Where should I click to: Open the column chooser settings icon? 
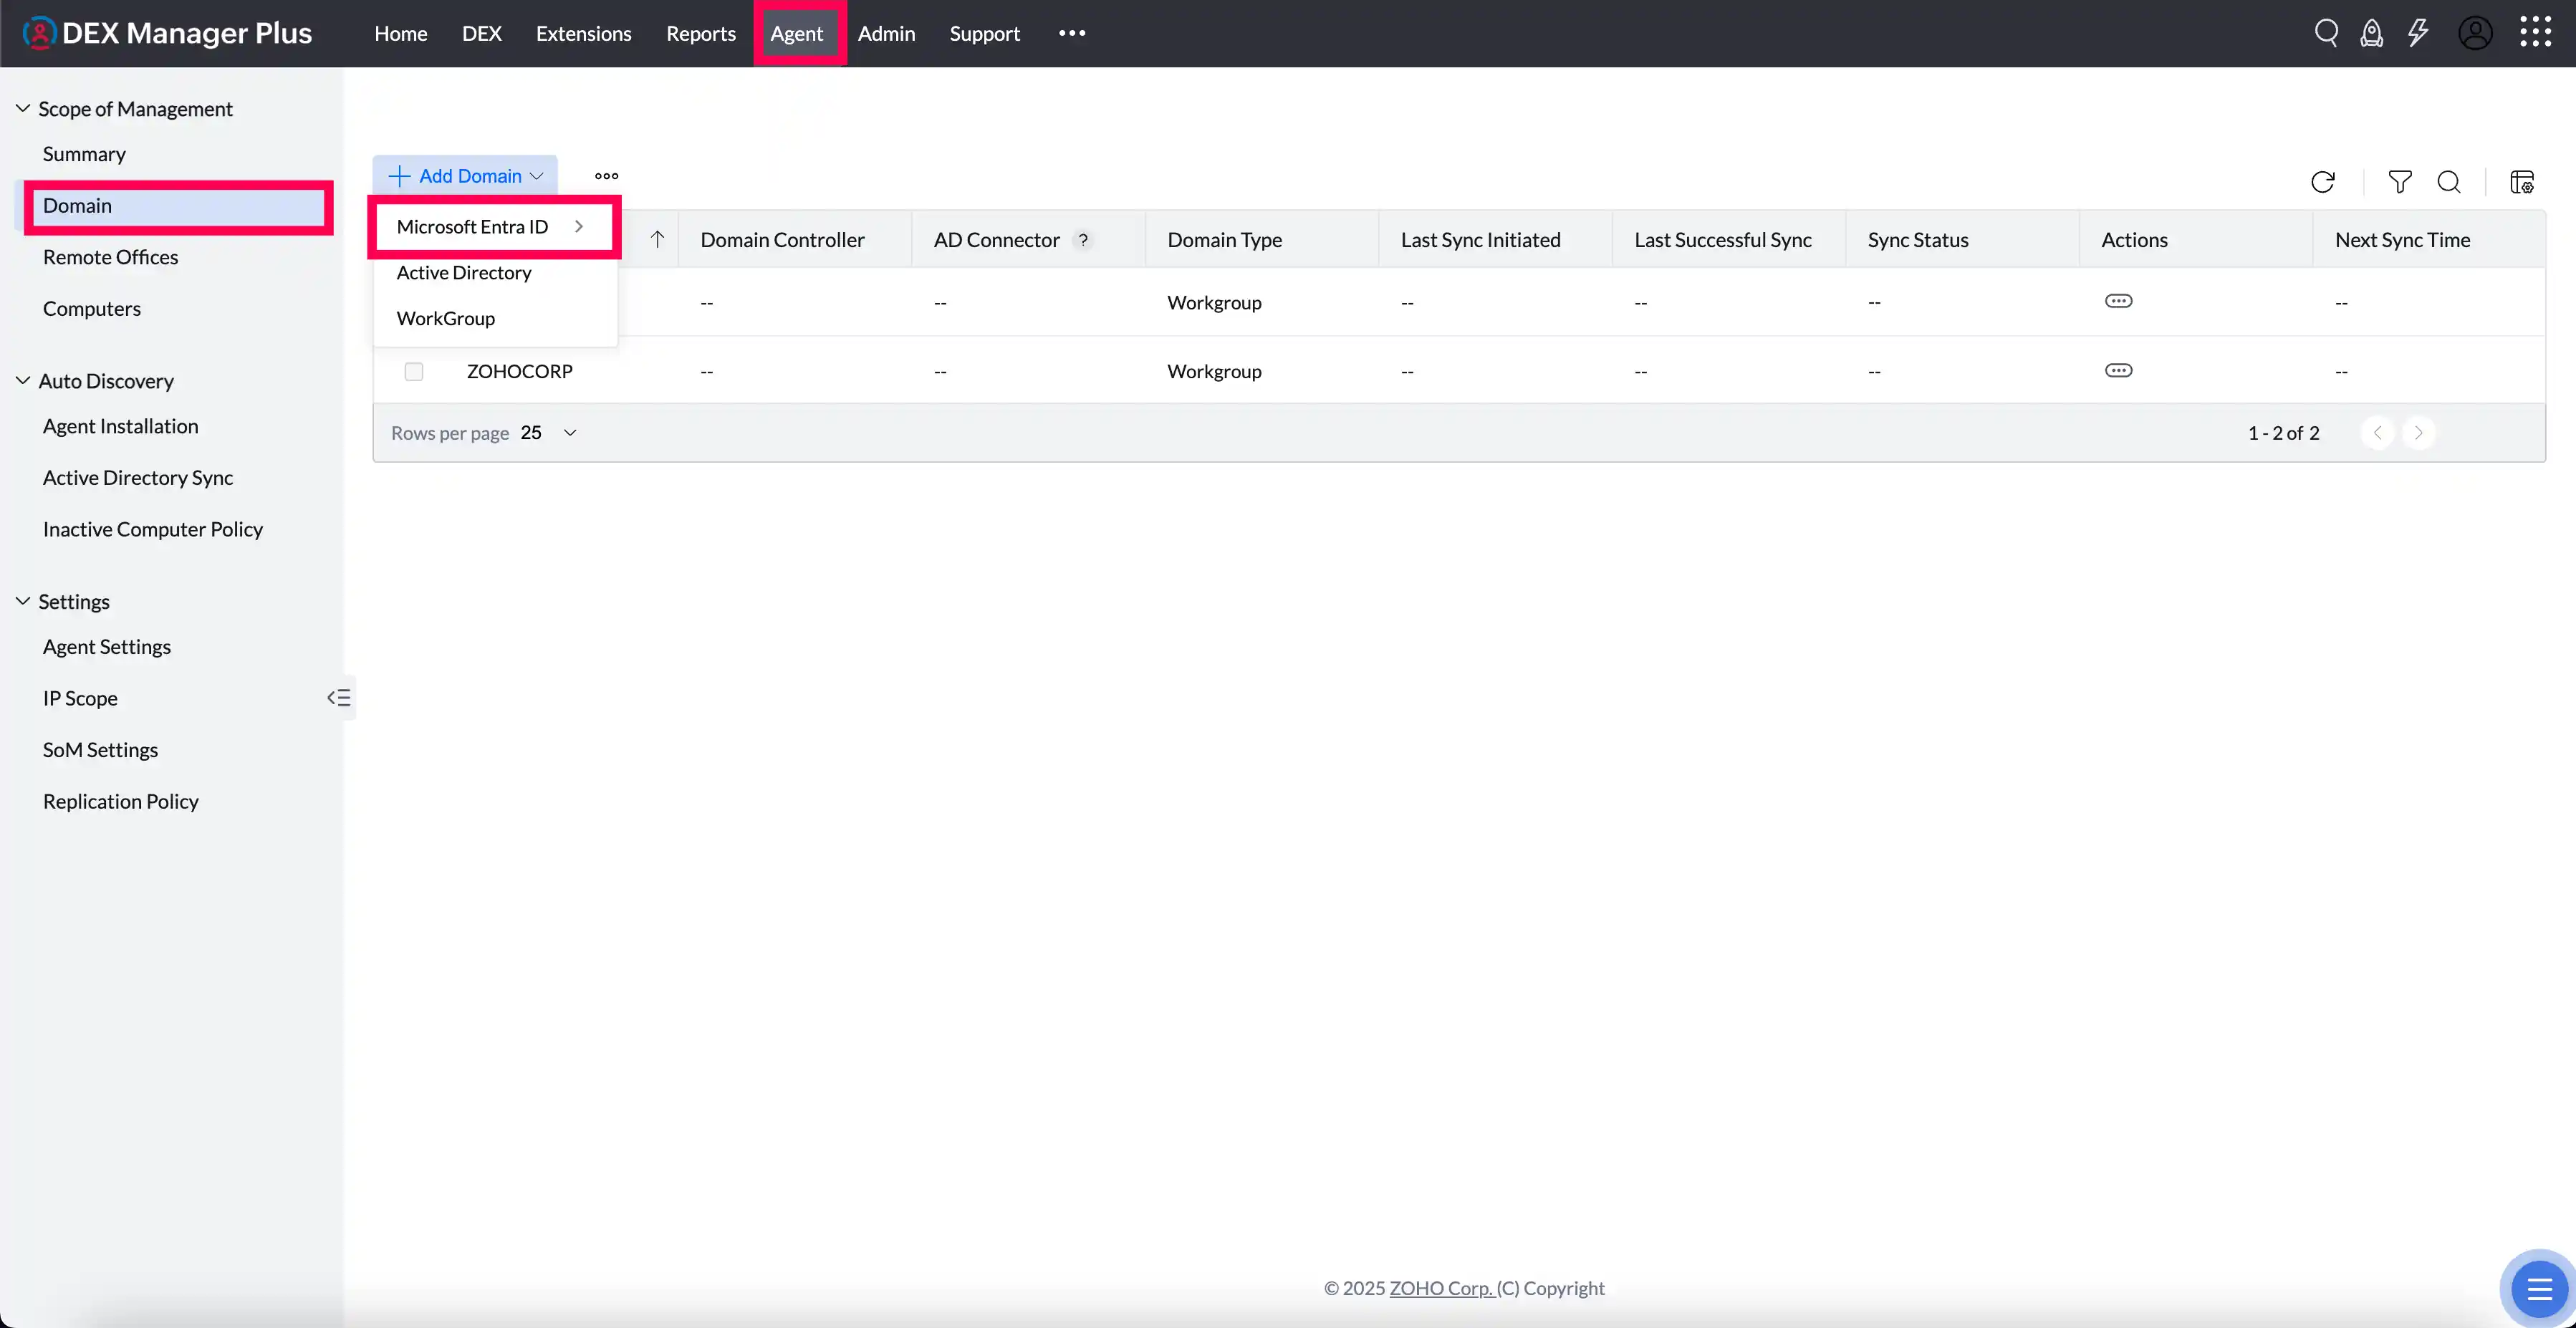click(x=2522, y=181)
